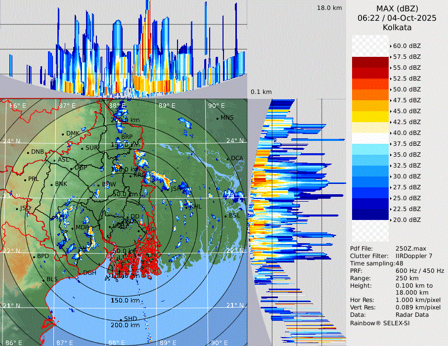Image resolution: width=448 pixels, height=346 pixels.
Task: Select the BLS station marker
Action: [x=43, y=280]
